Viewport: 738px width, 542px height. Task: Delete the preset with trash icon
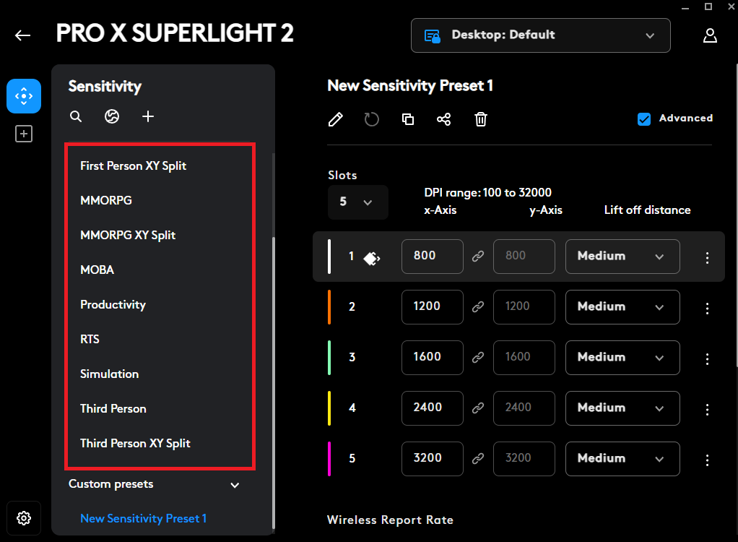point(480,119)
